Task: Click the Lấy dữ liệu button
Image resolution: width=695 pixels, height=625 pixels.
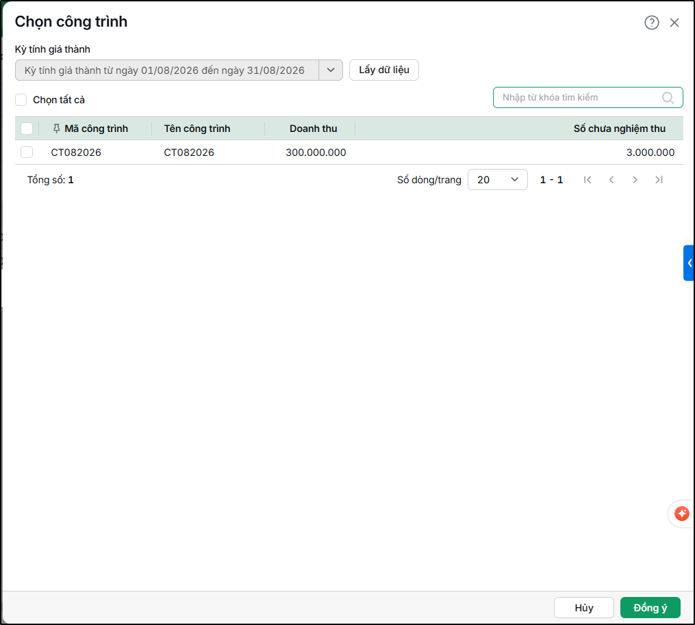Action: coord(384,70)
